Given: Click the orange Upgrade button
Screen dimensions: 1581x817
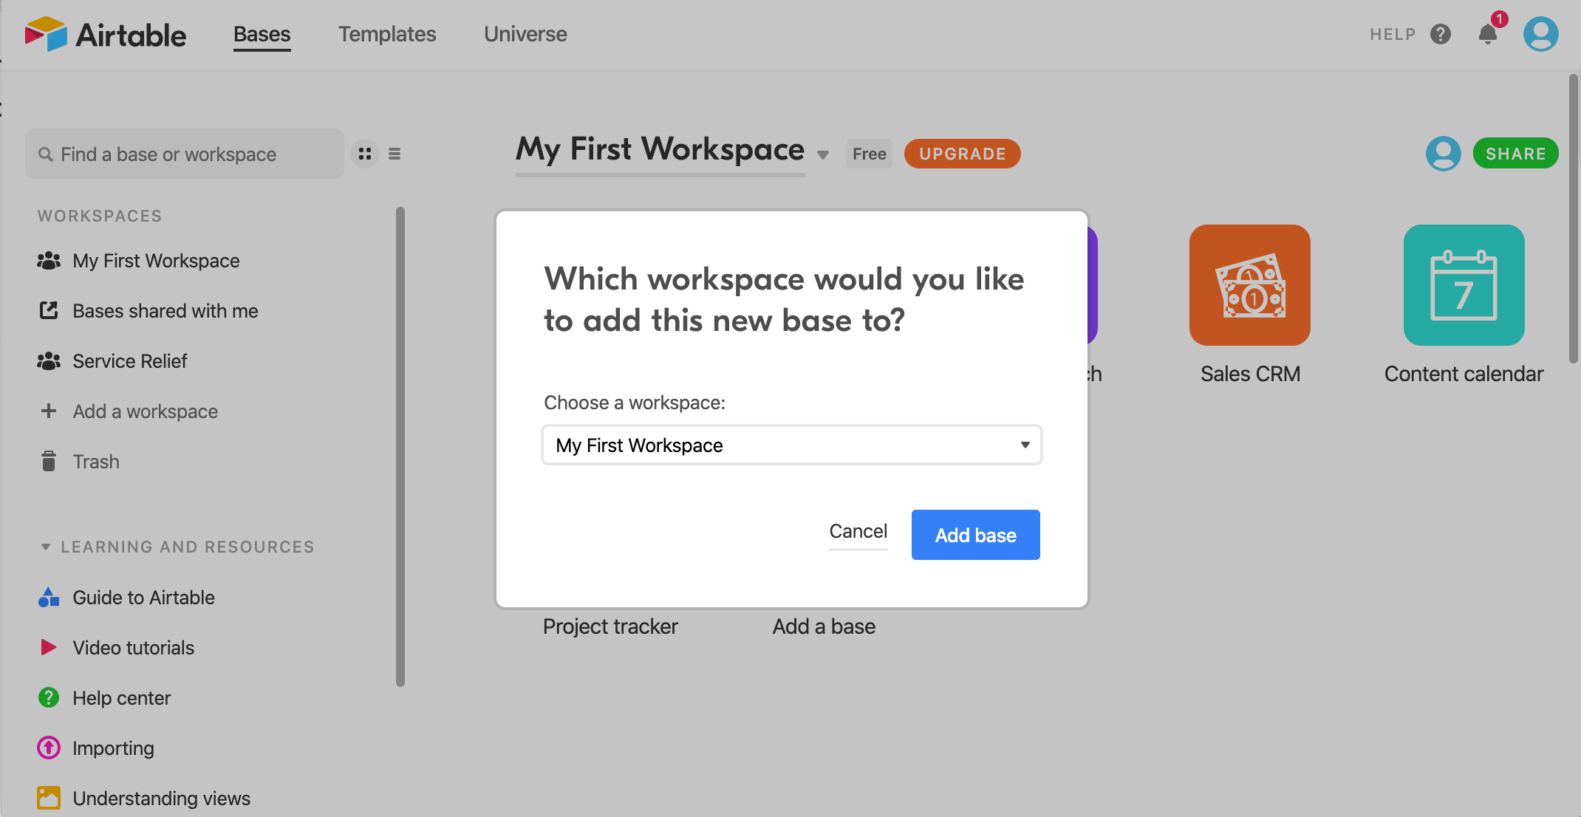Looking at the screenshot, I should pyautogui.click(x=962, y=154).
